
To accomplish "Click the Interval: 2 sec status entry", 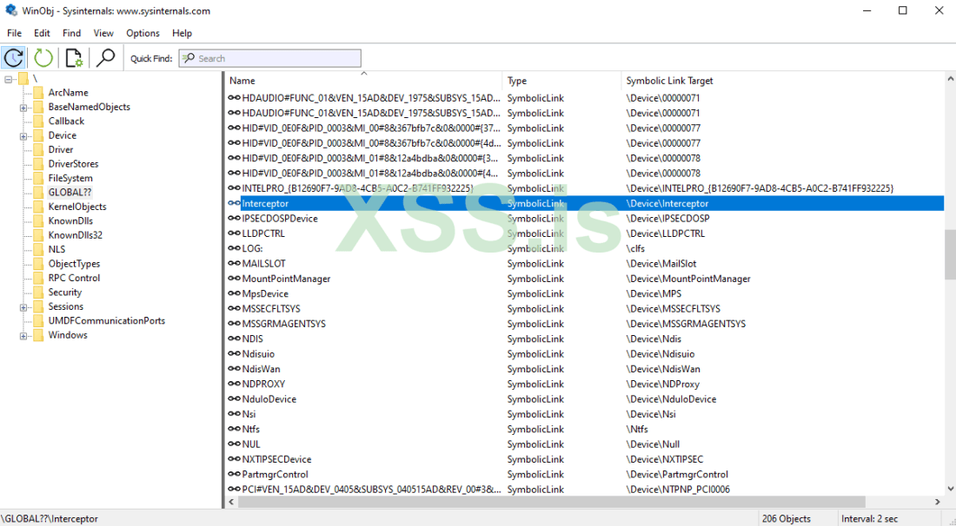I will tap(869, 519).
